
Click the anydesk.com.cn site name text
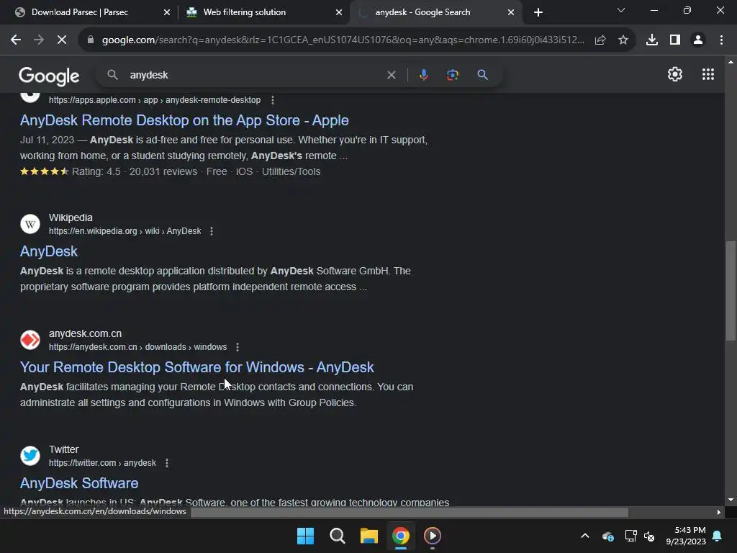pyautogui.click(x=85, y=333)
